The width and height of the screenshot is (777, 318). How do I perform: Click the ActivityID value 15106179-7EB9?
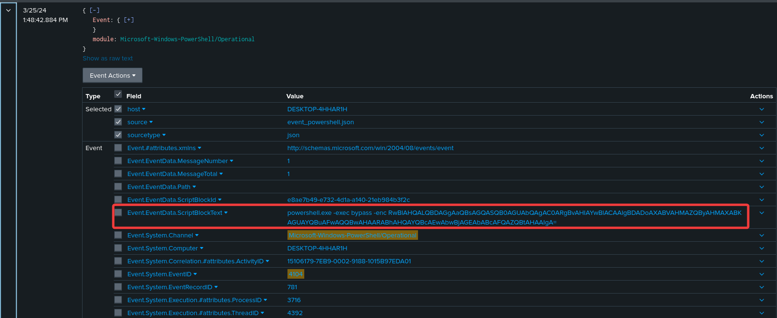tap(349, 261)
